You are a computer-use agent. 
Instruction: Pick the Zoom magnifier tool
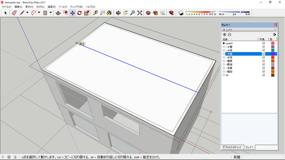132,13
